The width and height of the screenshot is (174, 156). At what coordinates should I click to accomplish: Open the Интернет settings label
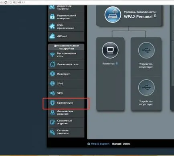pos(63,74)
